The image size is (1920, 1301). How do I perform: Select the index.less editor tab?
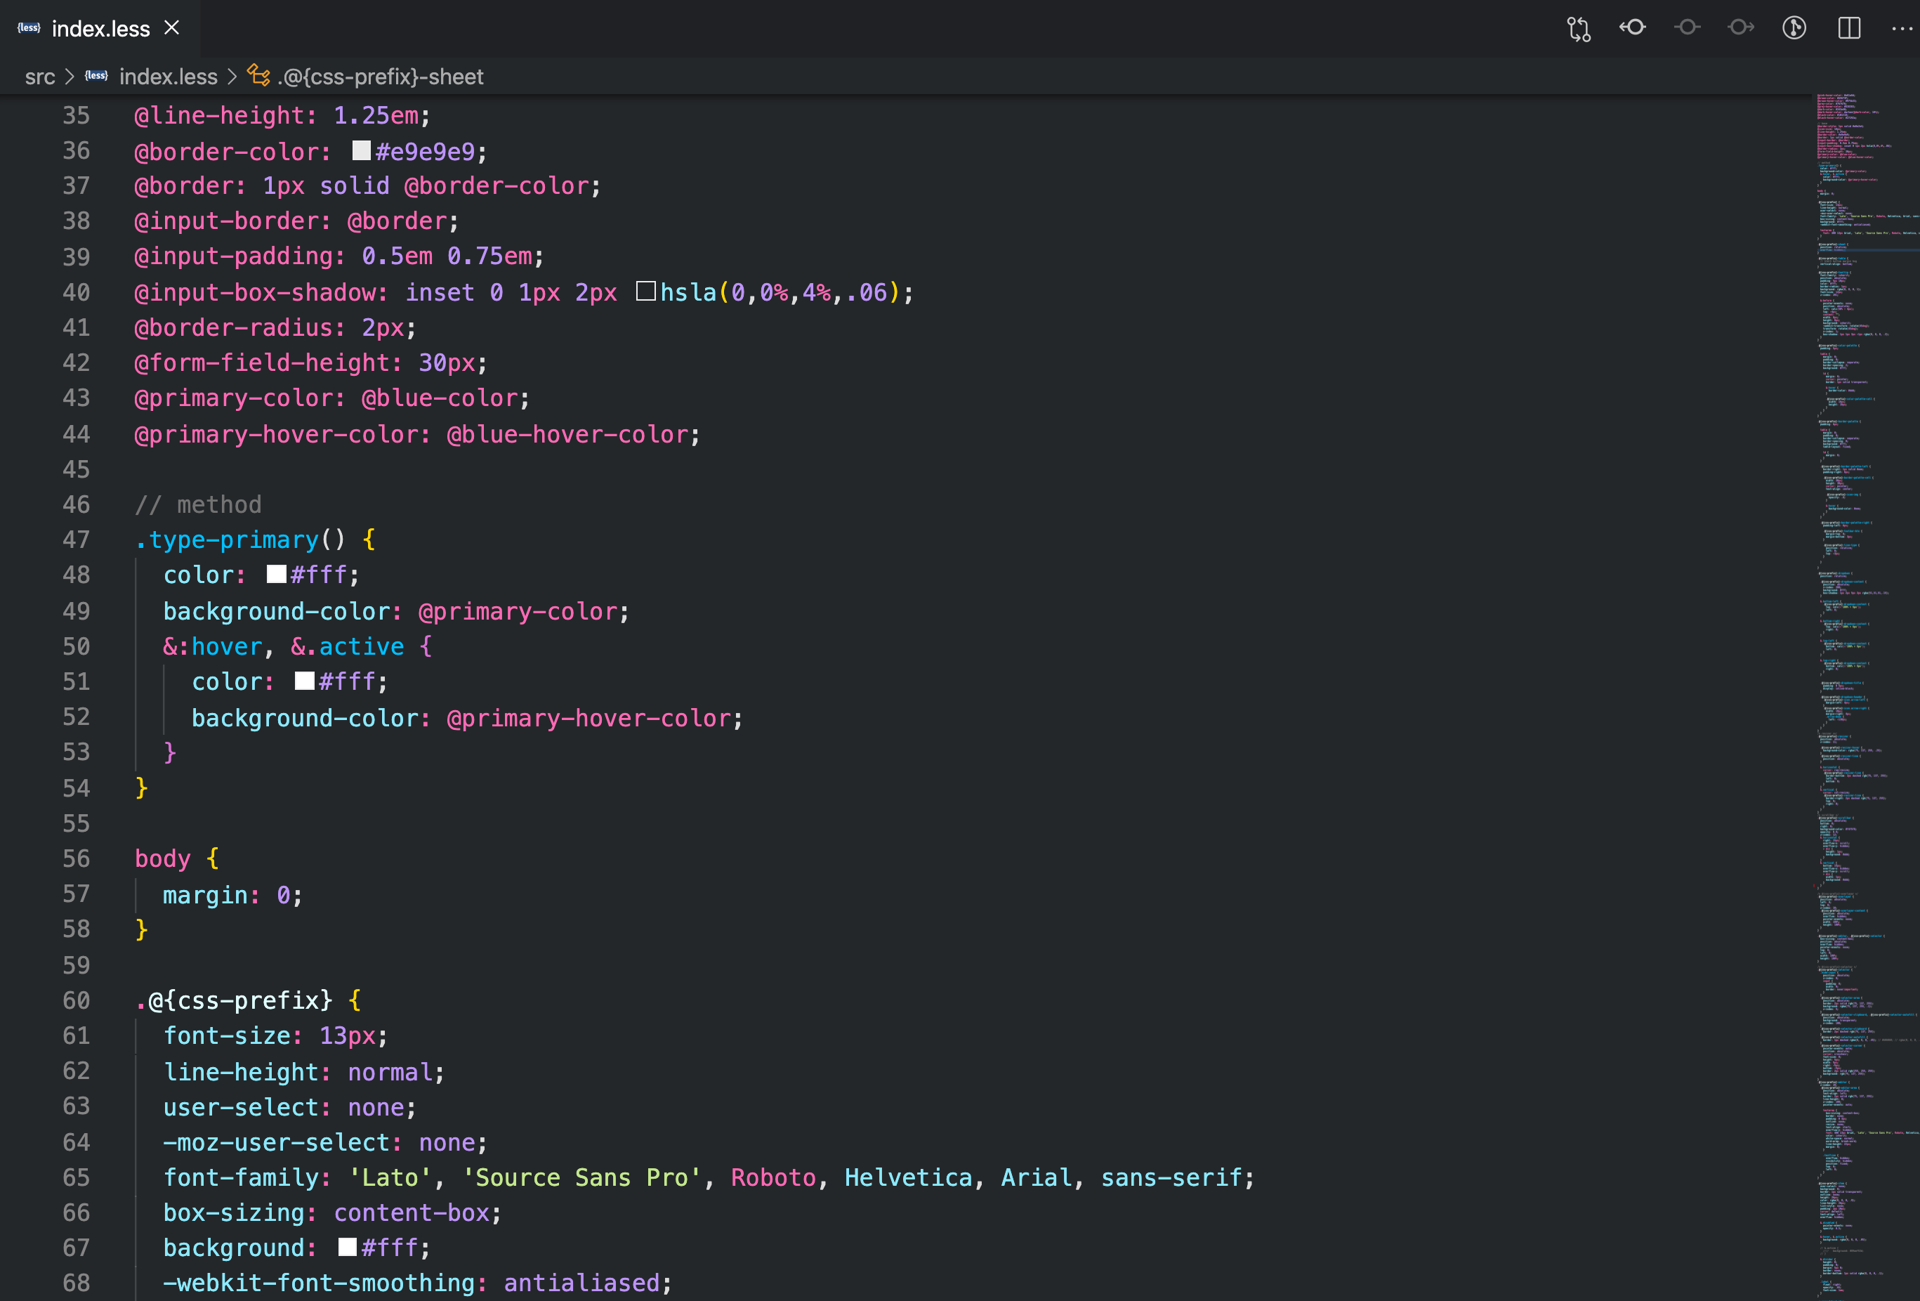(100, 29)
